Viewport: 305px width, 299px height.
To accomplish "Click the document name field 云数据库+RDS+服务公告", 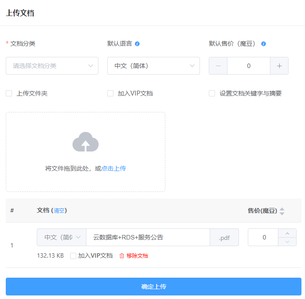I will point(148,237).
